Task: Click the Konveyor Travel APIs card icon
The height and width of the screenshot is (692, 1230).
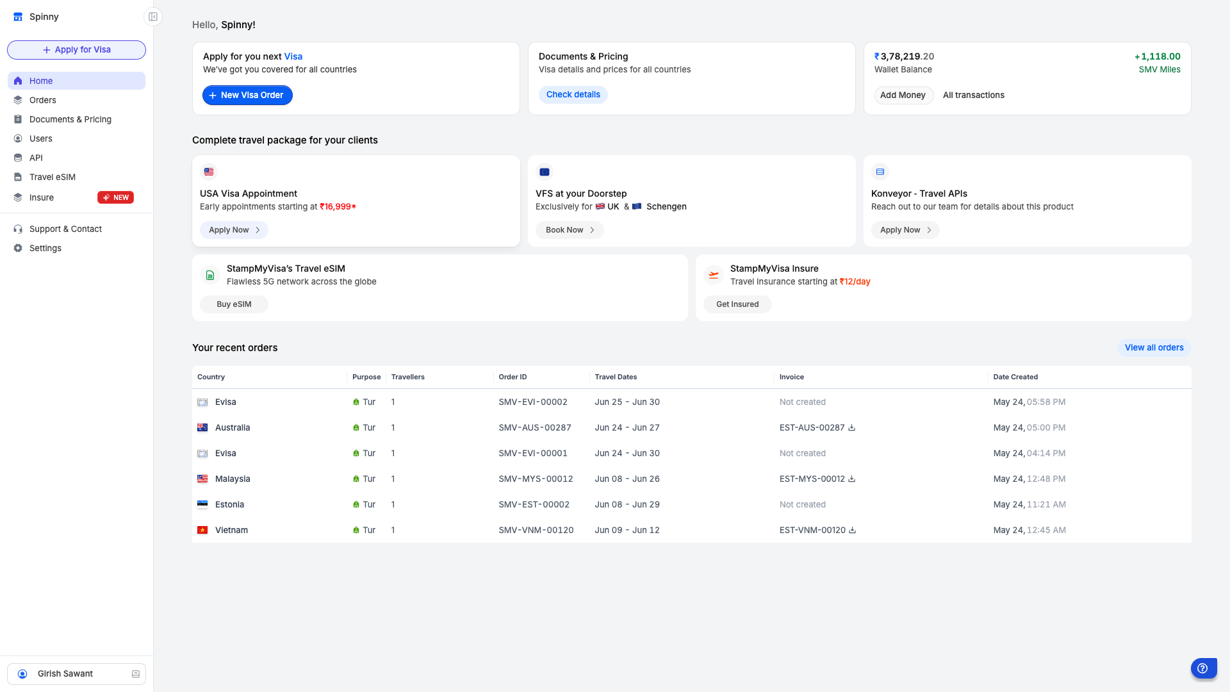Action: (880, 172)
